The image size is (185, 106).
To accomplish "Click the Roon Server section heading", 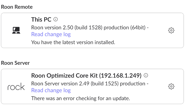I will coord(15,63).
